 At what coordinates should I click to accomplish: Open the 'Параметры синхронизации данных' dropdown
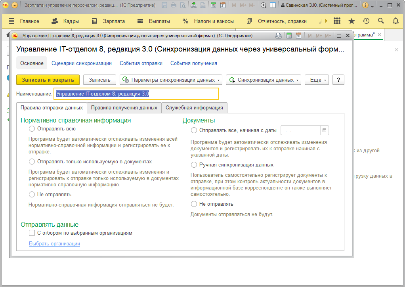click(x=170, y=80)
